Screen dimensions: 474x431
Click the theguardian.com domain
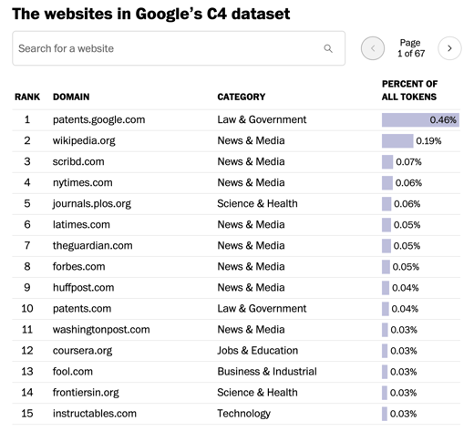[93, 245]
